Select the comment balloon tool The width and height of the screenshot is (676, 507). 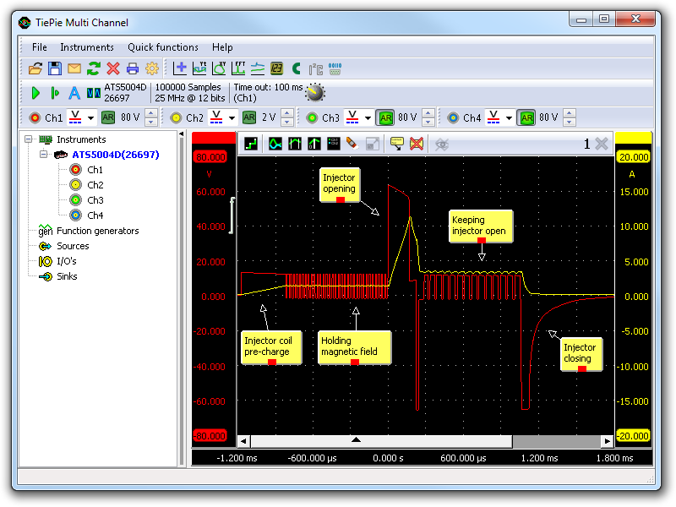tap(396, 144)
